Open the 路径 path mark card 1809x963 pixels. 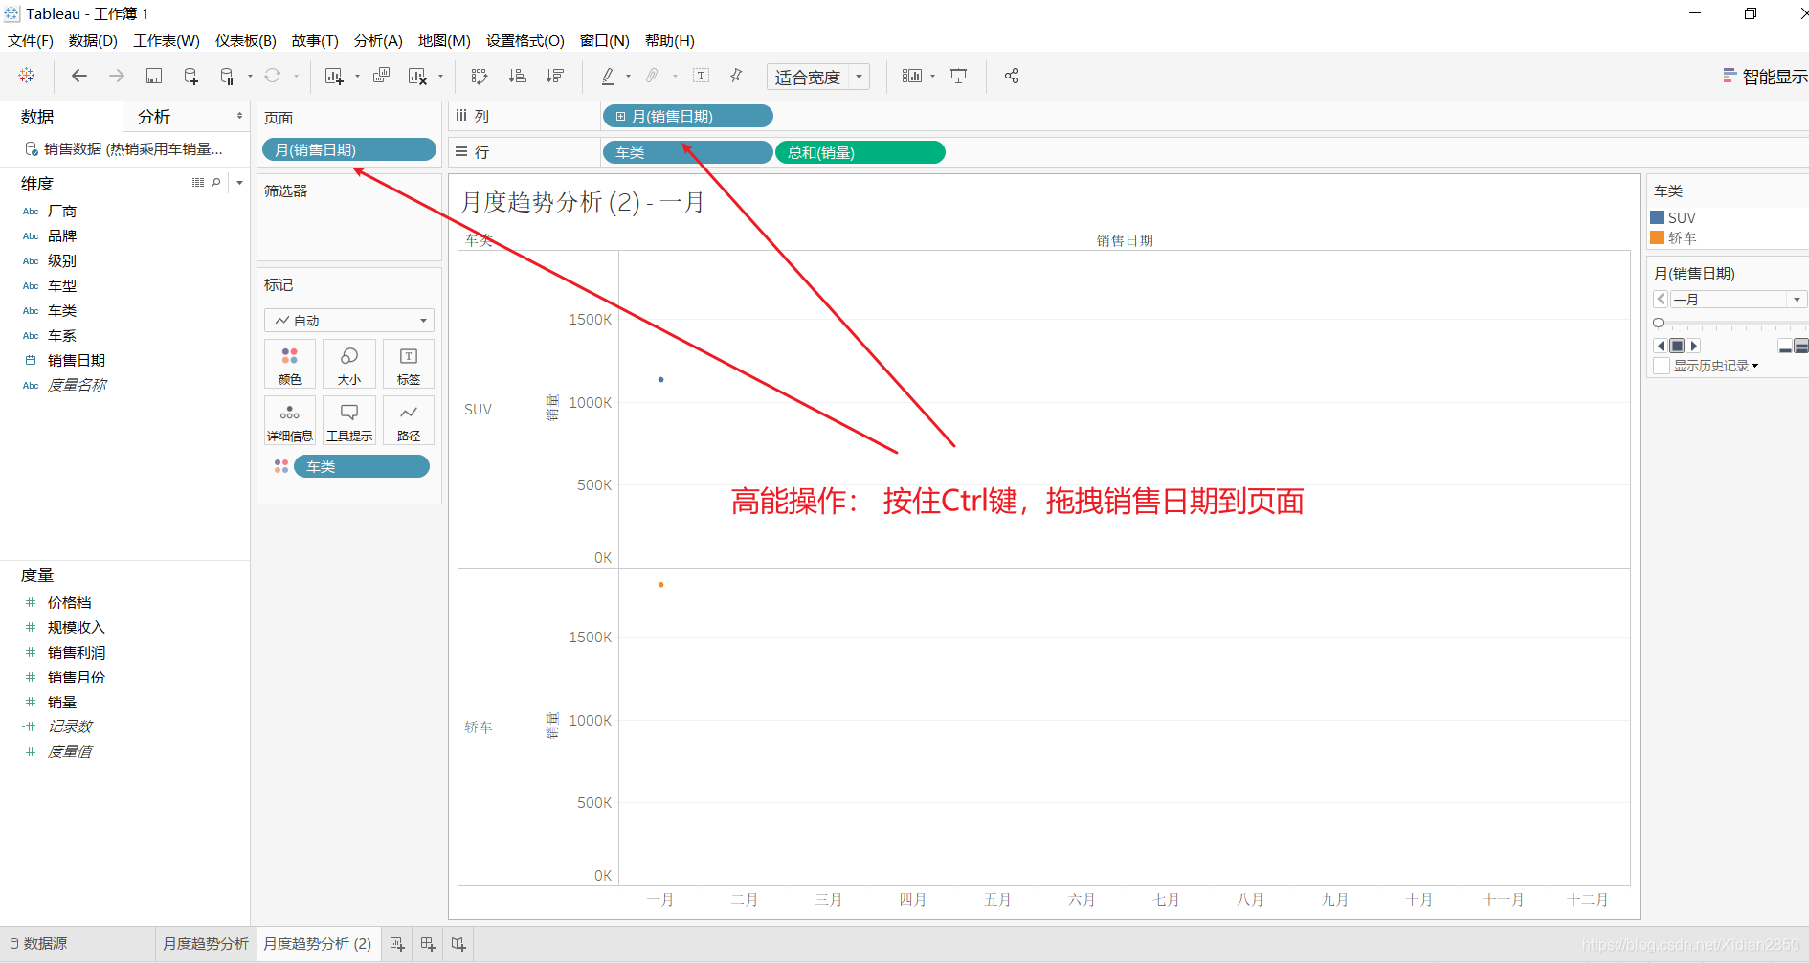(409, 421)
